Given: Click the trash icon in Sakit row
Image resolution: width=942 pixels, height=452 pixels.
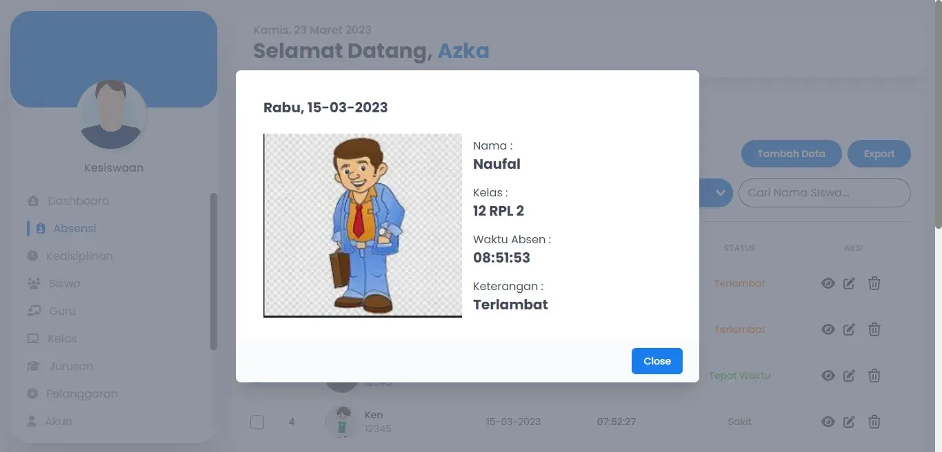Looking at the screenshot, I should (x=874, y=422).
